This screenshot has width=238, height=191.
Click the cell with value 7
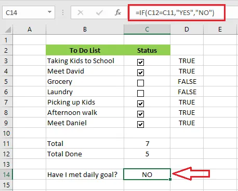click(x=147, y=143)
